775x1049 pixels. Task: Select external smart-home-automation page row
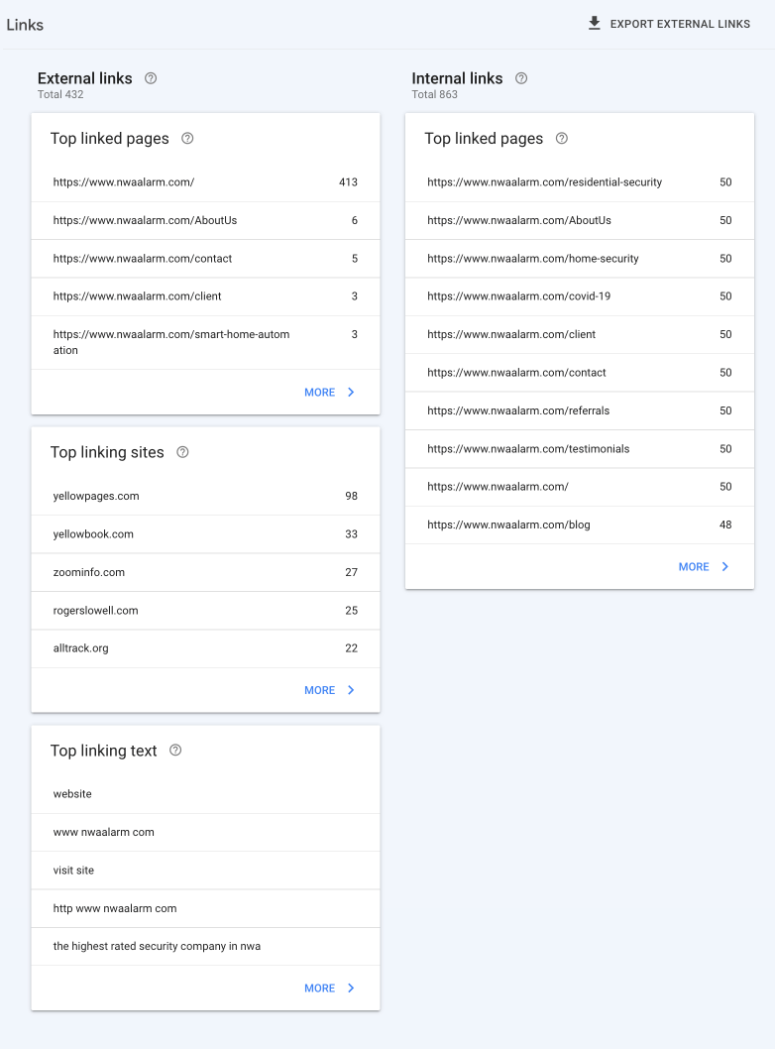click(205, 342)
